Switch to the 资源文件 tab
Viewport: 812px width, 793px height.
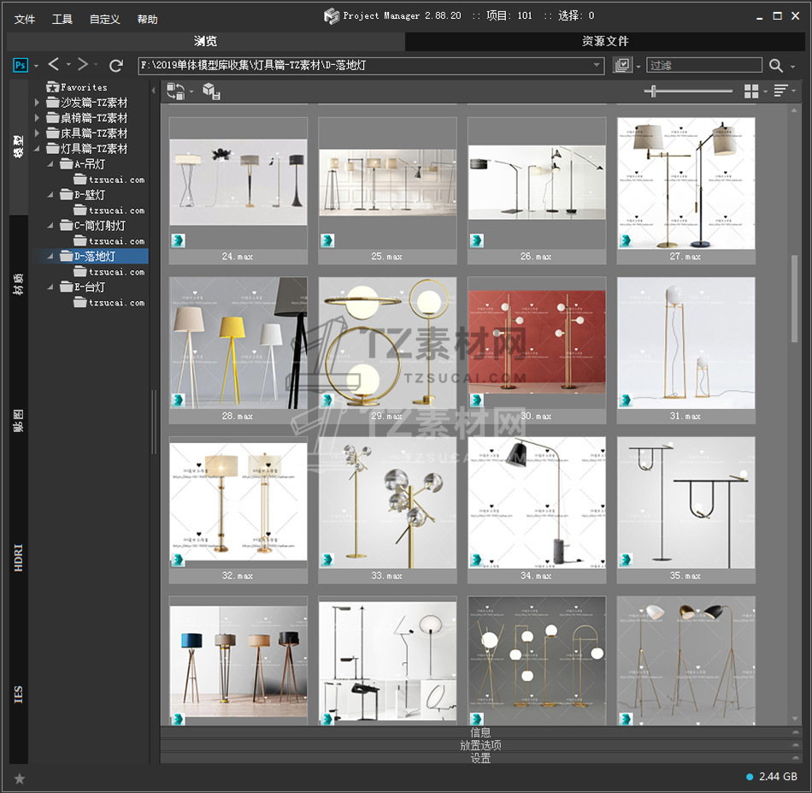pos(605,41)
